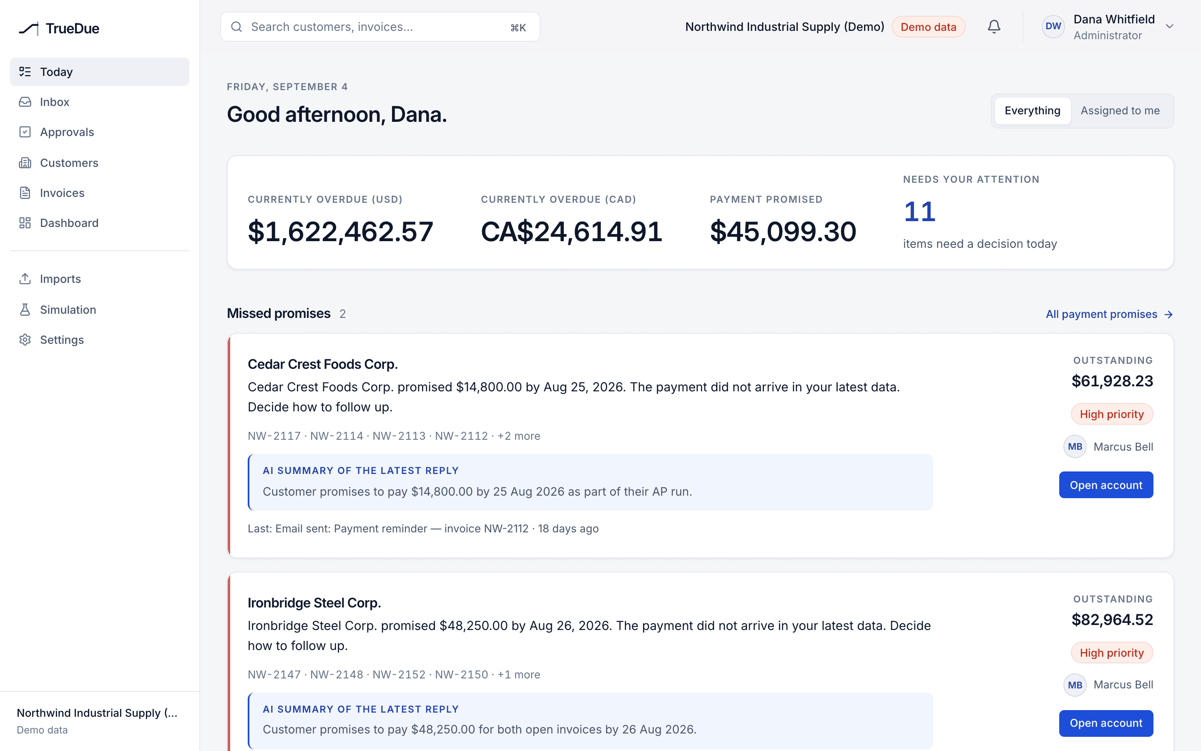1201x751 pixels.
Task: Click the Customers building icon
Action: pos(25,163)
